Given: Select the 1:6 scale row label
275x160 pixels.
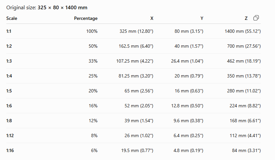Looking at the screenshot, I should [x=9, y=106].
